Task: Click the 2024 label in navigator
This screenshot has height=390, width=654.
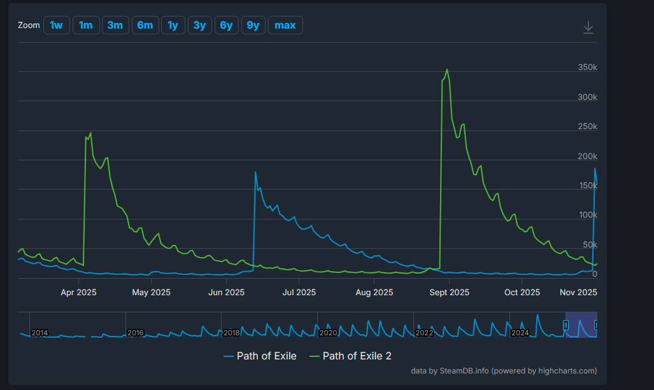Action: coord(520,333)
